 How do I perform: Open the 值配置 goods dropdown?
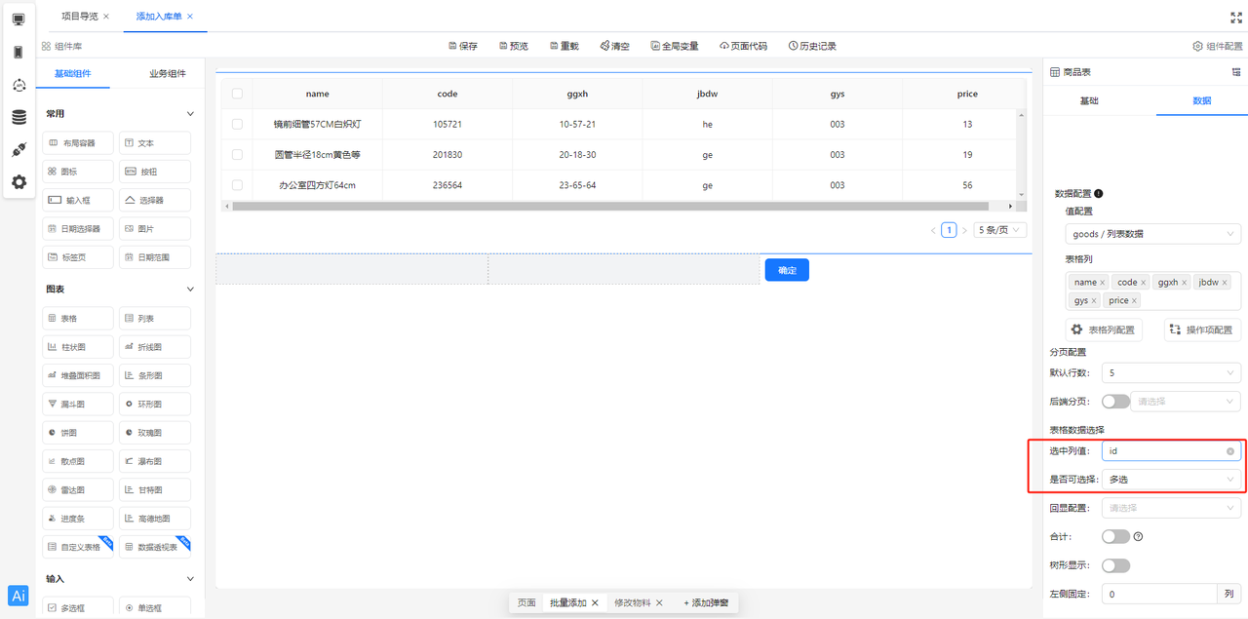(x=1152, y=234)
